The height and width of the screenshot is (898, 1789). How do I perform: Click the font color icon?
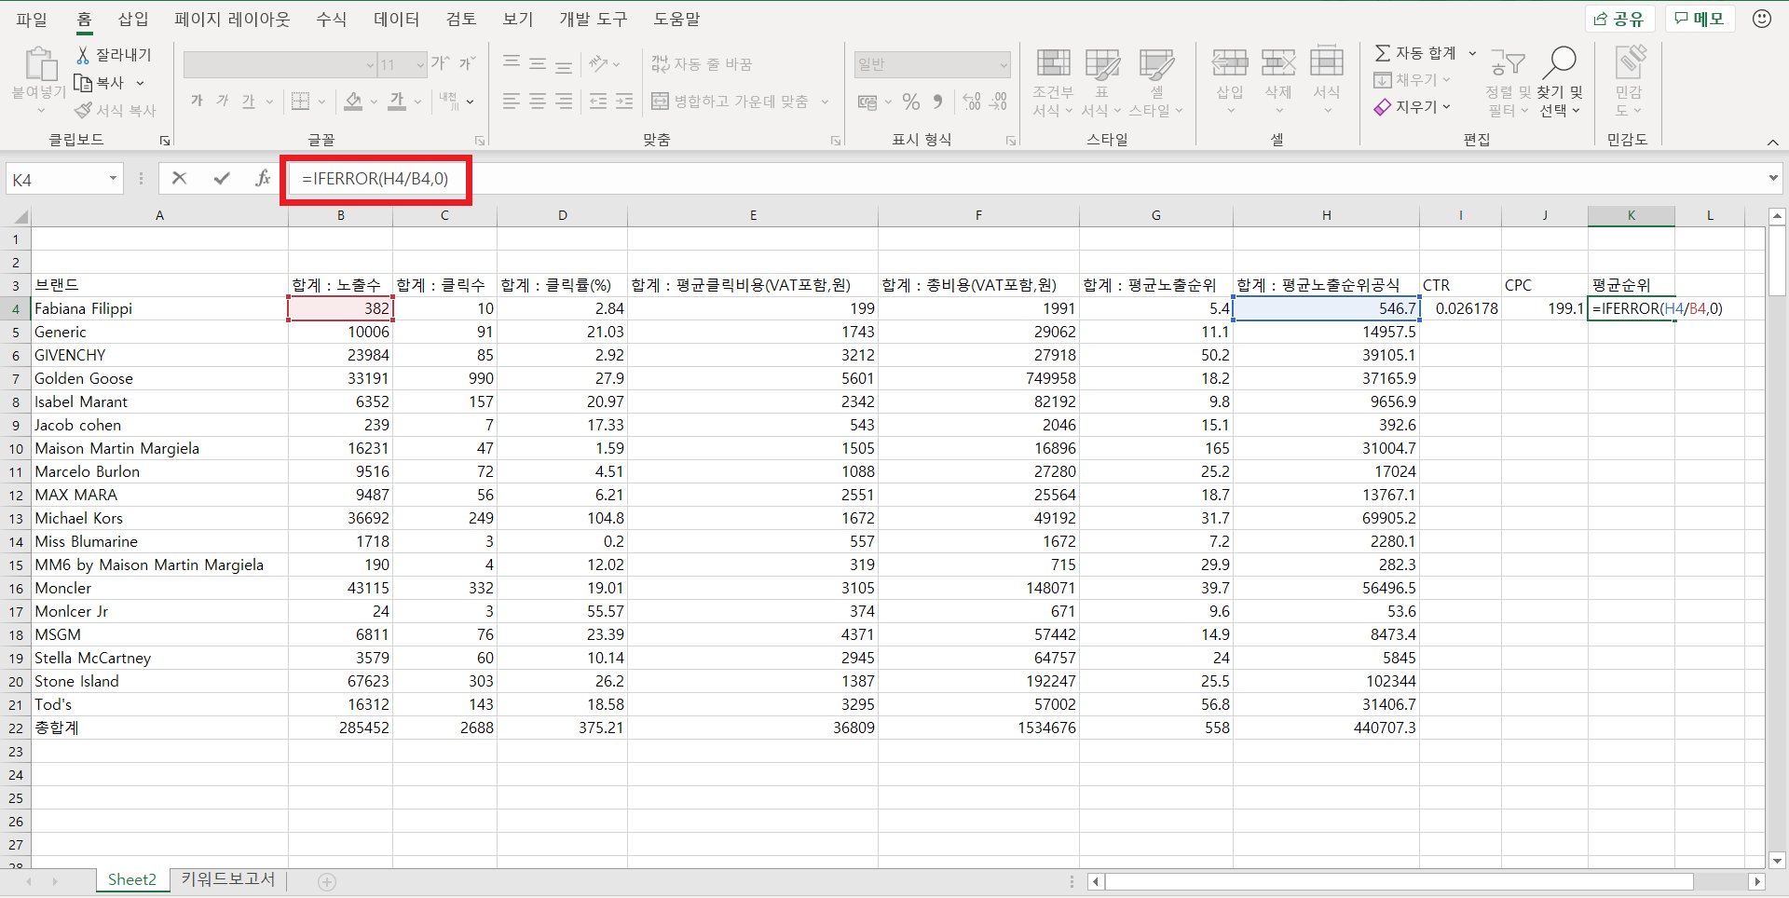(x=397, y=101)
